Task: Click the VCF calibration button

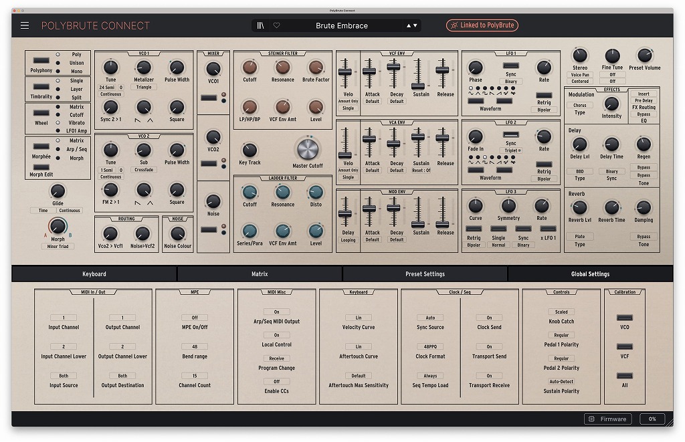Action: [x=625, y=347]
